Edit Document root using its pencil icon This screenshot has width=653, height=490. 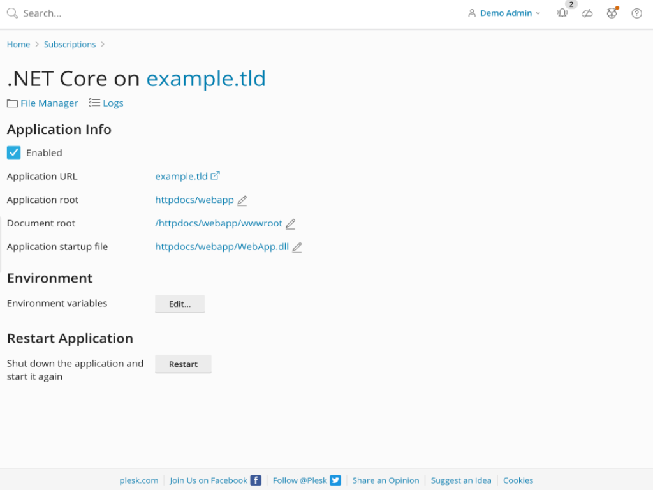click(291, 224)
